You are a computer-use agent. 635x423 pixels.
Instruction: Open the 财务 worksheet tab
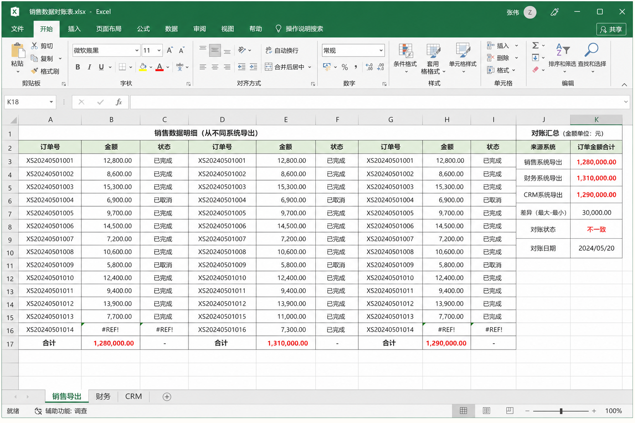pos(103,397)
